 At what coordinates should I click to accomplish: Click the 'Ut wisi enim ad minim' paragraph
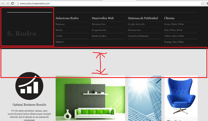(x=29, y=115)
